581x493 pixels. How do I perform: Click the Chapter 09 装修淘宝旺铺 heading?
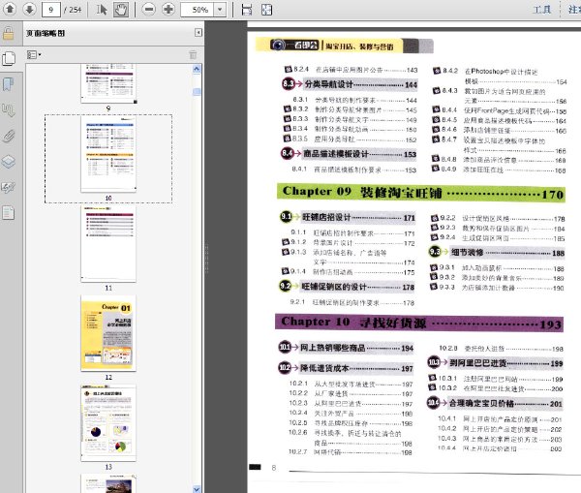(x=421, y=193)
